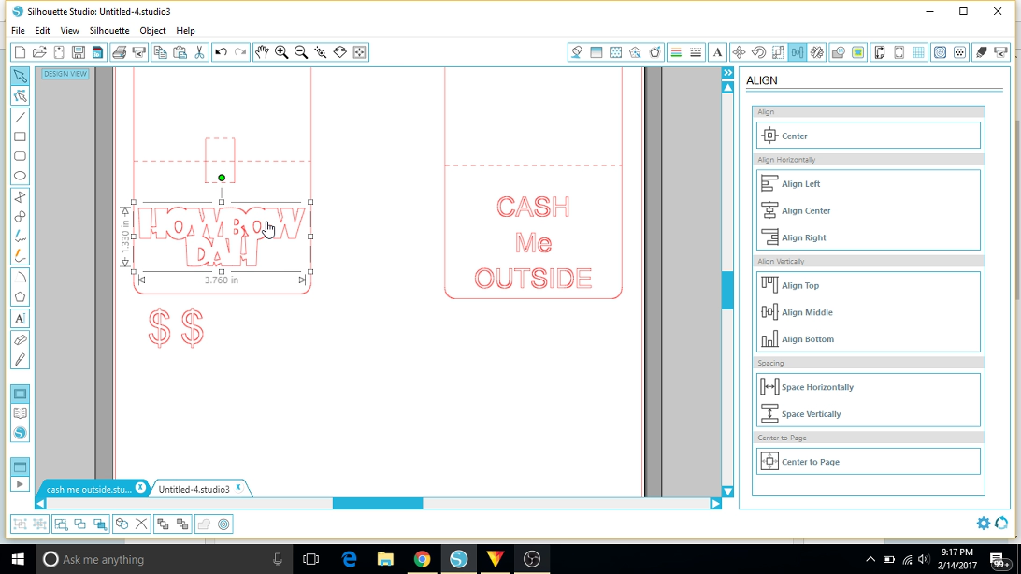Image resolution: width=1021 pixels, height=574 pixels.
Task: Open the Fill Color window
Action: point(576,52)
